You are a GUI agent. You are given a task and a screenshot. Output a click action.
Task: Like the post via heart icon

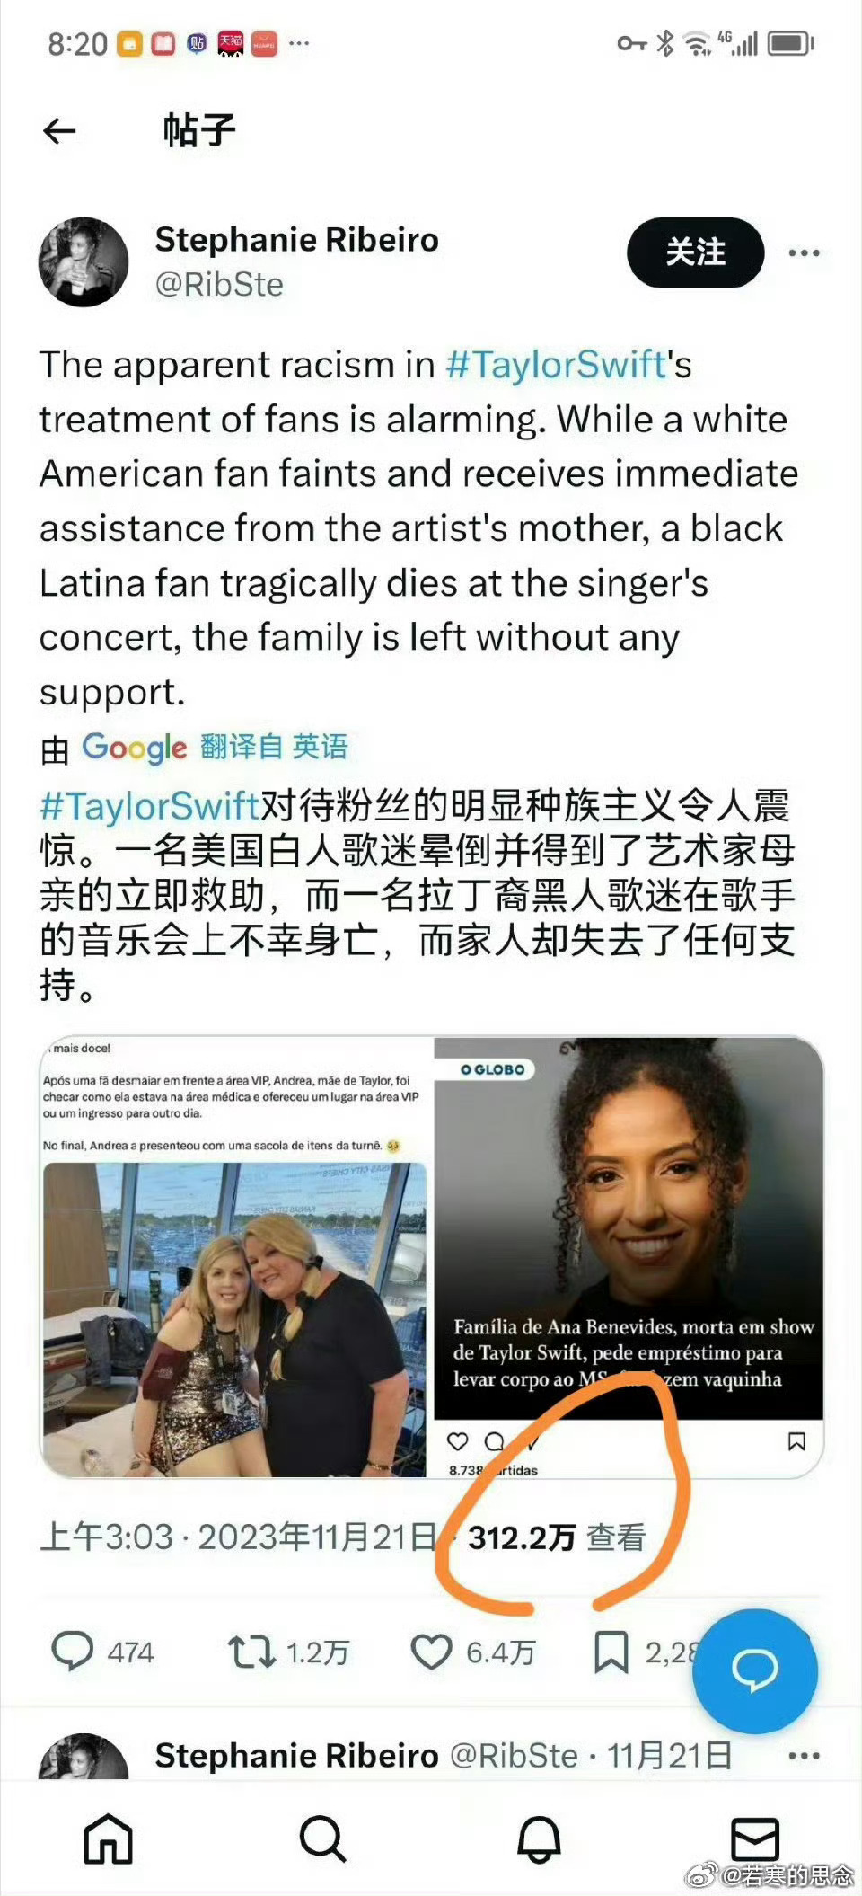[431, 1652]
